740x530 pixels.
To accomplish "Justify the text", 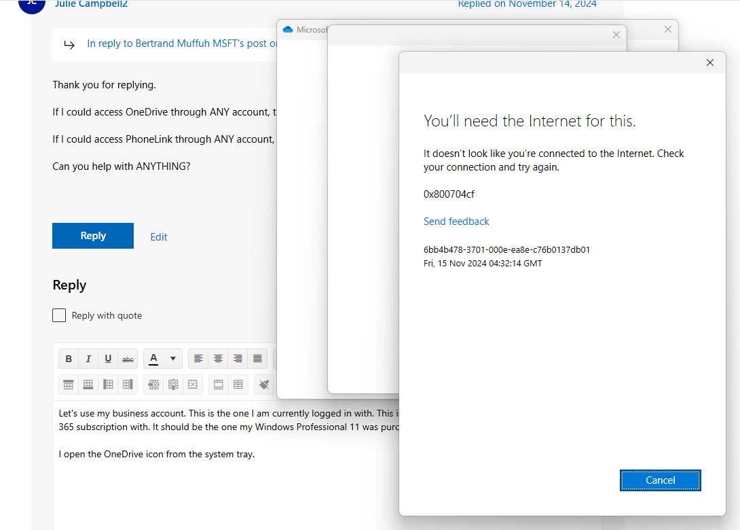I will coord(258,359).
